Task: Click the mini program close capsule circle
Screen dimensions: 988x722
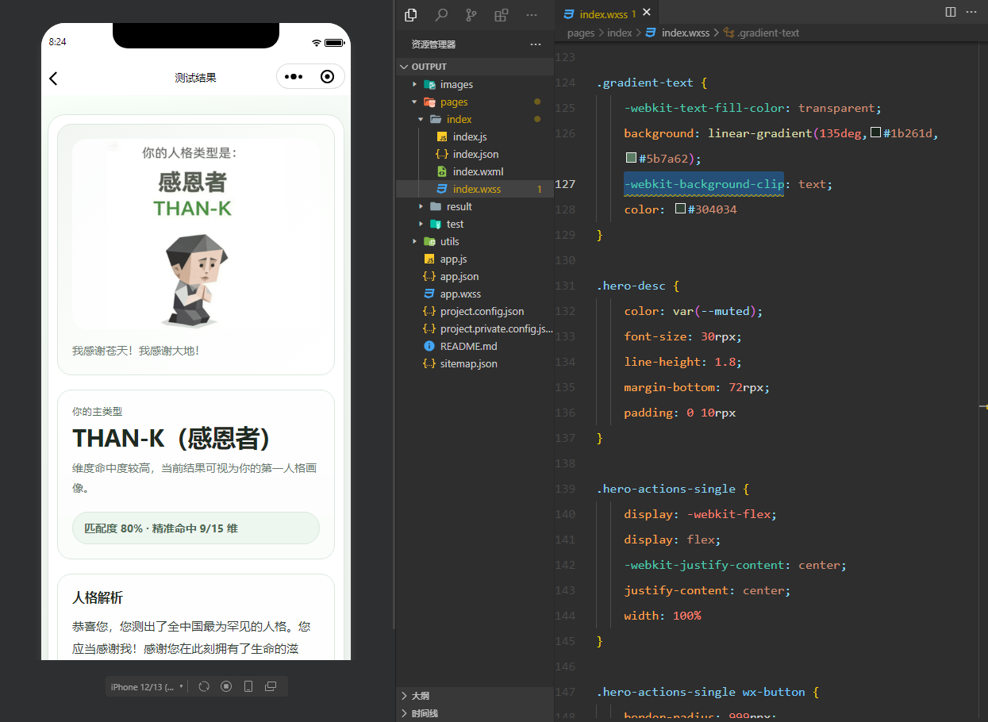Action: (x=326, y=77)
